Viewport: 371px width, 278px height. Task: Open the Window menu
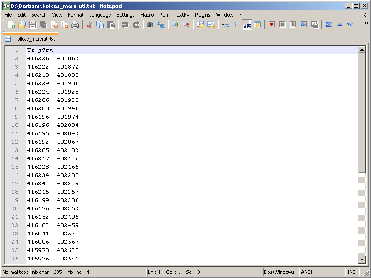(x=224, y=15)
